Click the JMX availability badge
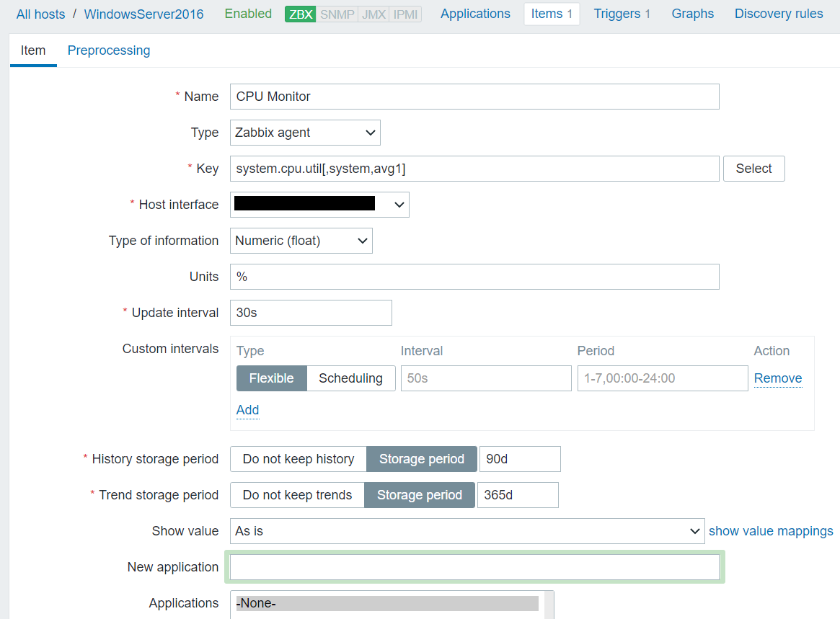840x619 pixels. pyautogui.click(x=373, y=14)
